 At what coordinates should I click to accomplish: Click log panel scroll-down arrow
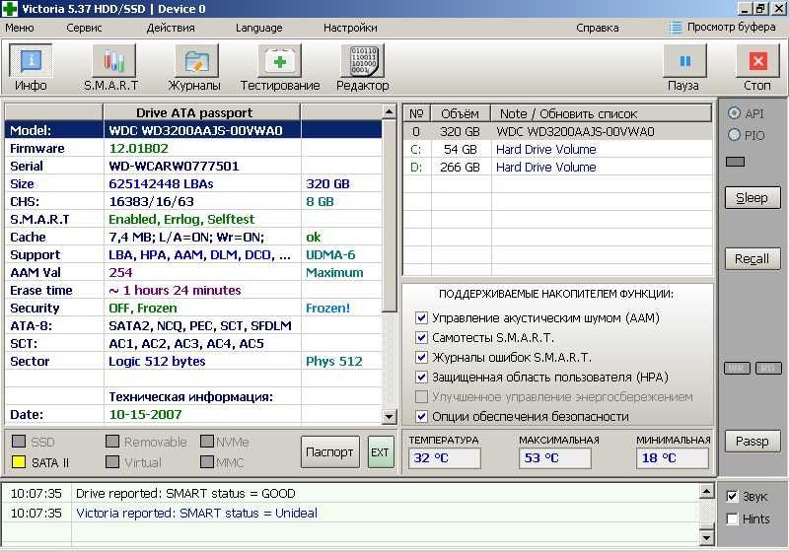click(x=707, y=538)
